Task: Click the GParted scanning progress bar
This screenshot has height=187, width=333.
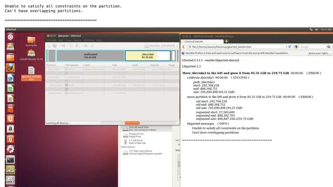Action: 138,123
